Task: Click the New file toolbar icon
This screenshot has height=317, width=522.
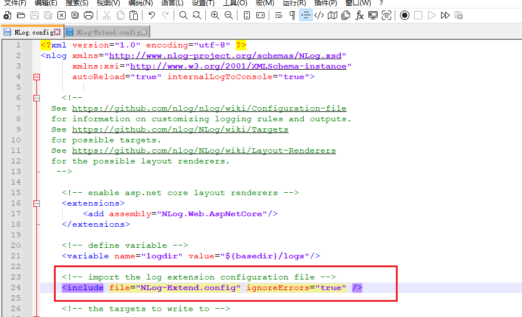Action: [7, 15]
